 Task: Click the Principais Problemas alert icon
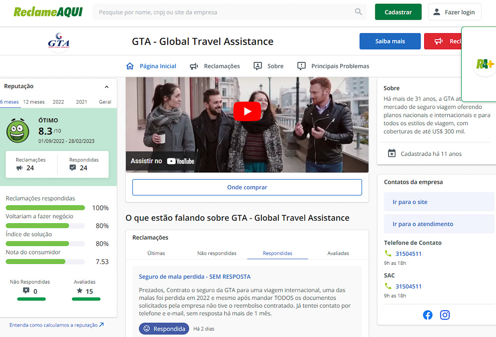pyautogui.click(x=302, y=66)
